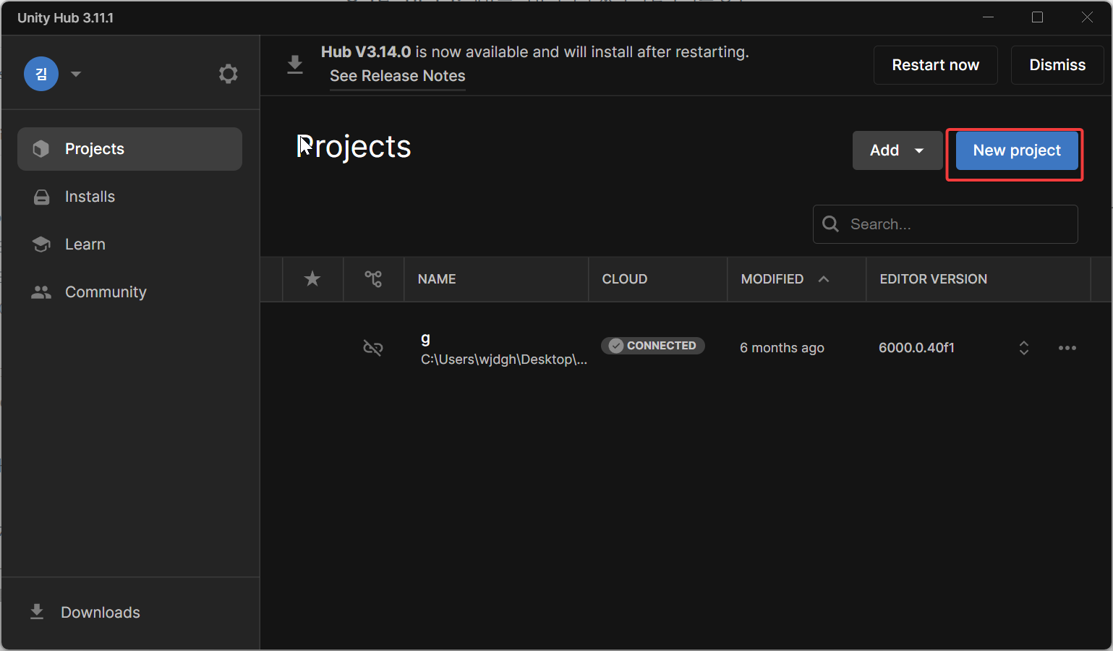Screen dimensions: 1113x651
Task: Click the CONNECTED cloud badge
Action: pyautogui.click(x=653, y=346)
